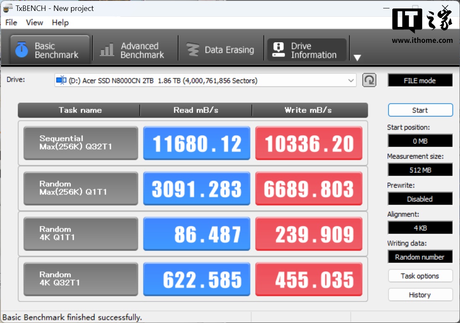Select the Random 4K Q1T1 task
The image size is (460, 323).
point(81,234)
